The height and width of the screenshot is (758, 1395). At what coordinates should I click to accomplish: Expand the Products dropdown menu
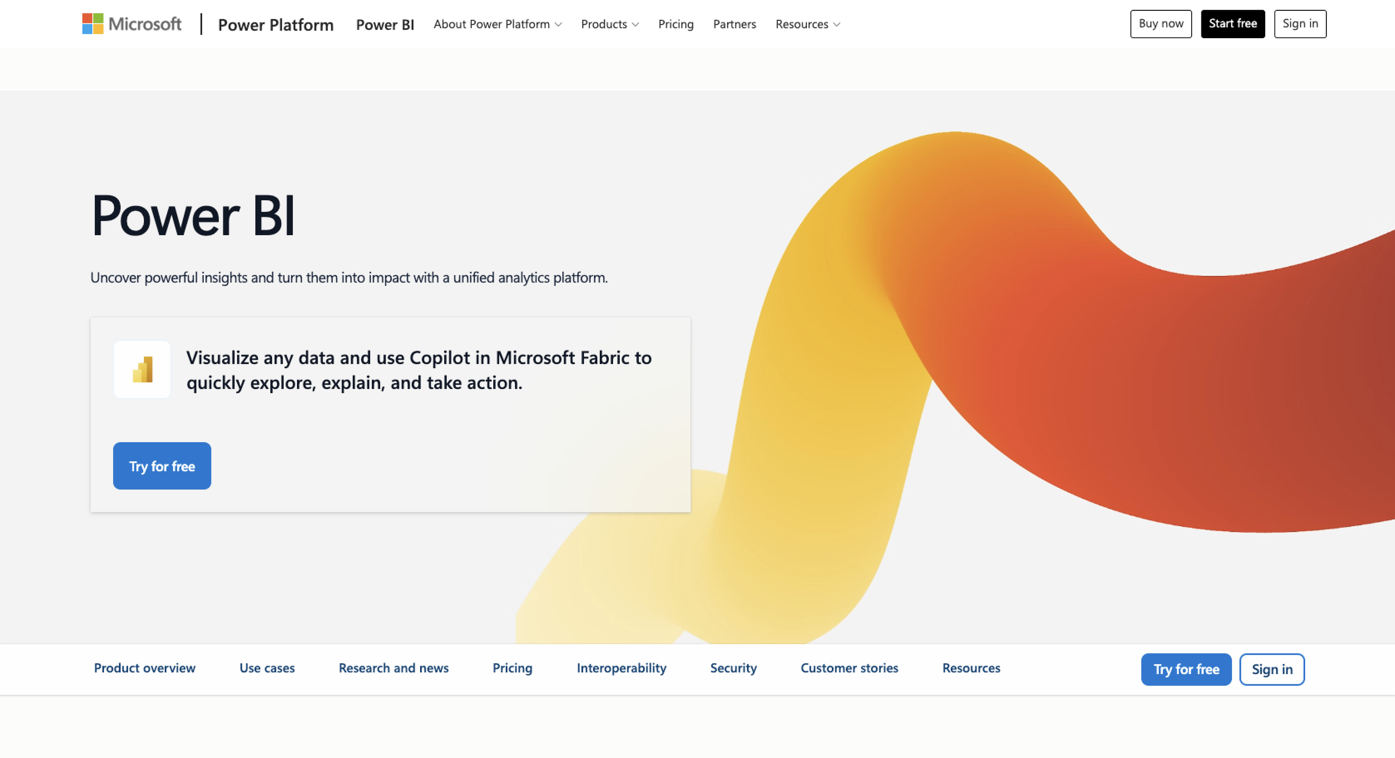coord(610,24)
